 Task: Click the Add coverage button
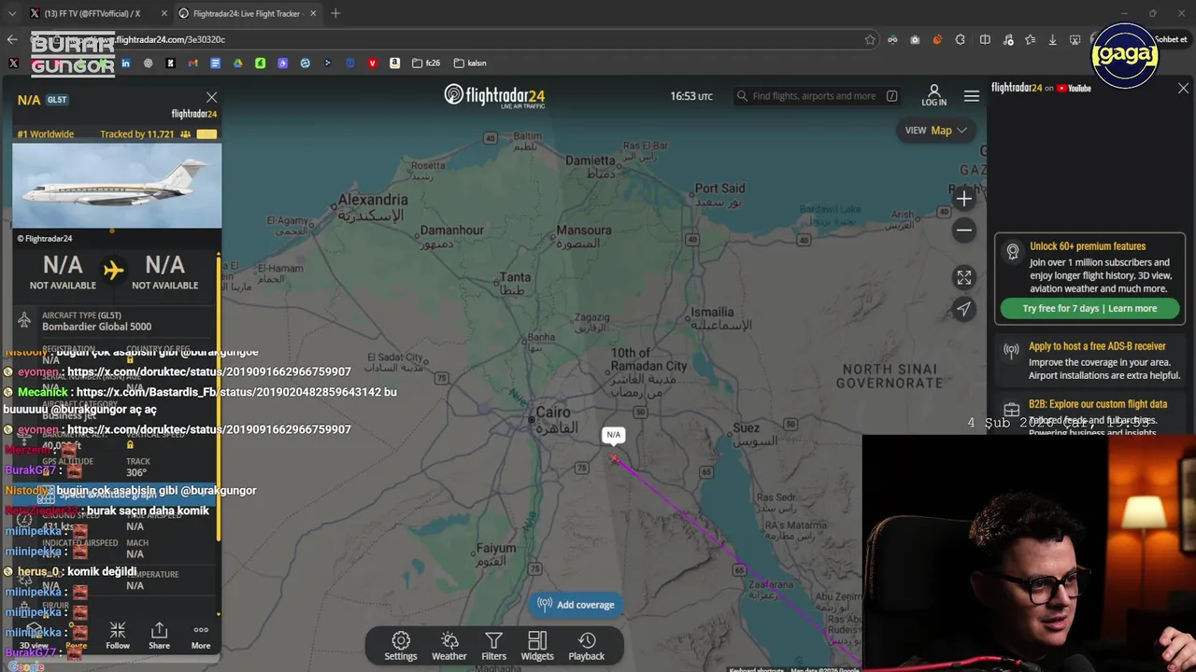click(x=576, y=605)
